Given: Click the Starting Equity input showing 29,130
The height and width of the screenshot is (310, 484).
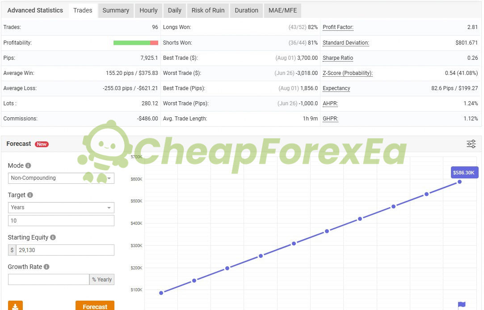Looking at the screenshot, I should point(65,250).
